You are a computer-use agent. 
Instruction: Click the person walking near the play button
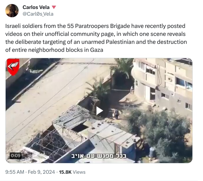coord(116,114)
